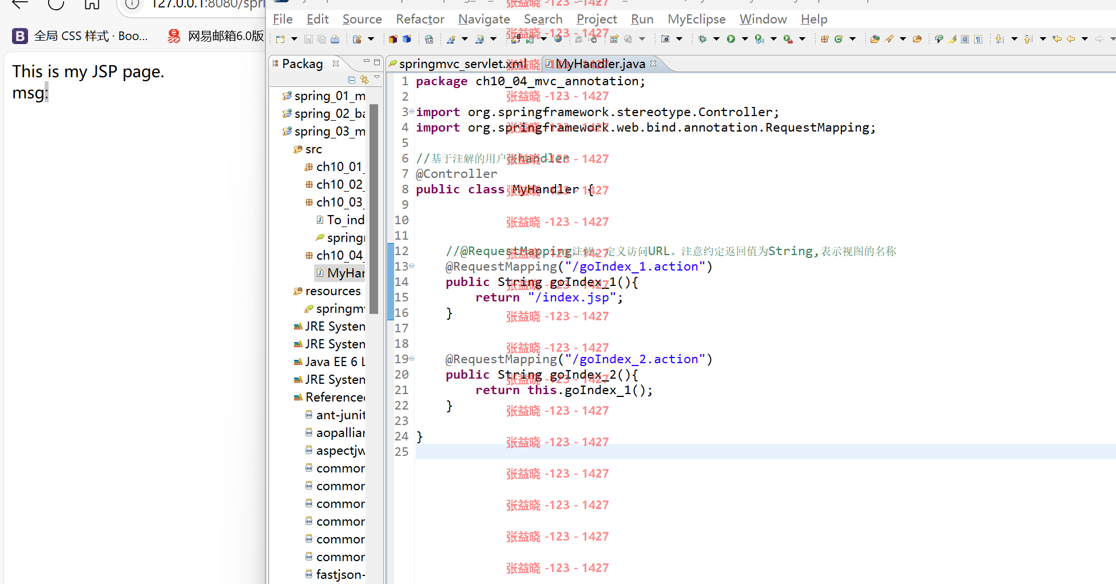Click the New file wizard icon
The image size is (1116, 584).
(x=280, y=39)
